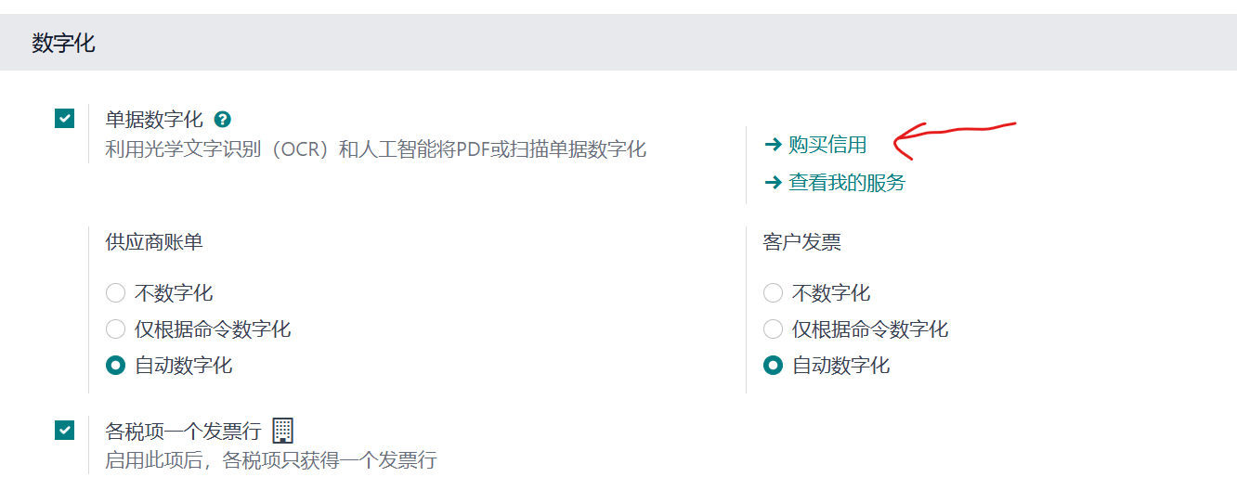This screenshot has height=490, width=1237.
Task: Choose 仅根据命令数字化 for 客户发票
Action: (x=773, y=329)
